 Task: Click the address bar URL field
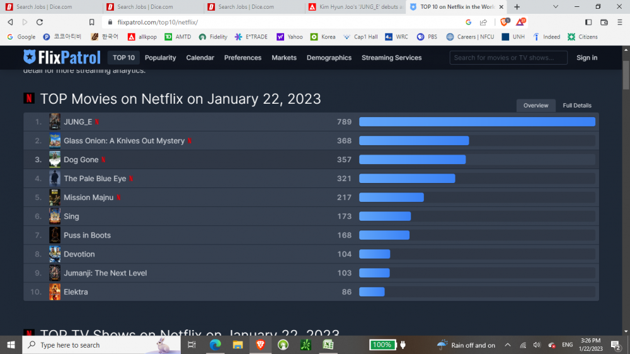pyautogui.click(x=281, y=22)
